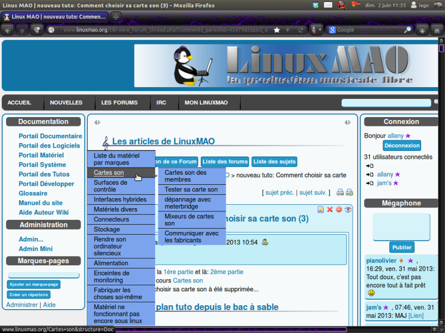Reload the page with the refresh icon
Screen dimensions: 445x333
[x=300, y=30]
